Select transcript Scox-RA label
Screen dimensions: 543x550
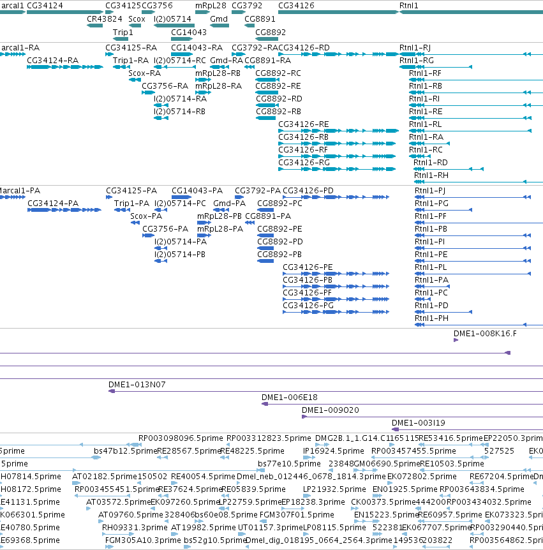[144, 73]
